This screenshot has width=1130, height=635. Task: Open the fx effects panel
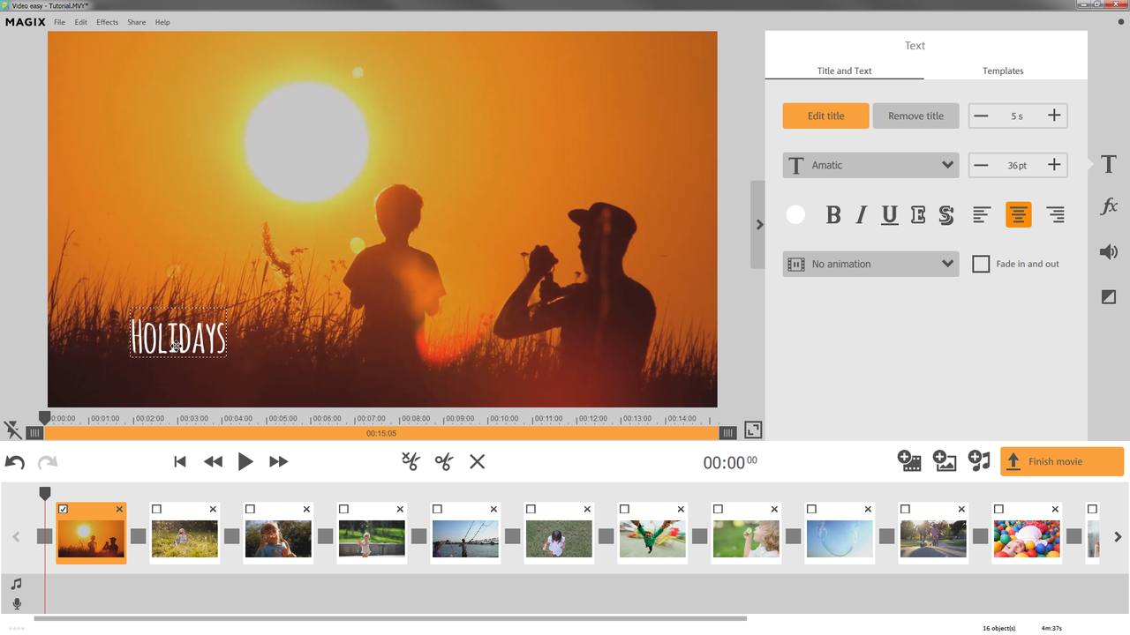tap(1109, 207)
